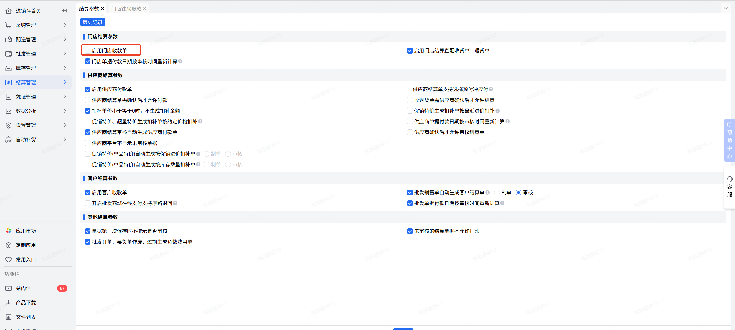Click the 应用市场 colorful icon
Viewport: 735px width, 330px height.
tap(9, 231)
